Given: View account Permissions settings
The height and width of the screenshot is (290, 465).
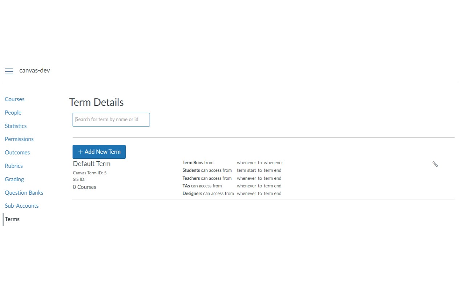Looking at the screenshot, I should (x=19, y=139).
